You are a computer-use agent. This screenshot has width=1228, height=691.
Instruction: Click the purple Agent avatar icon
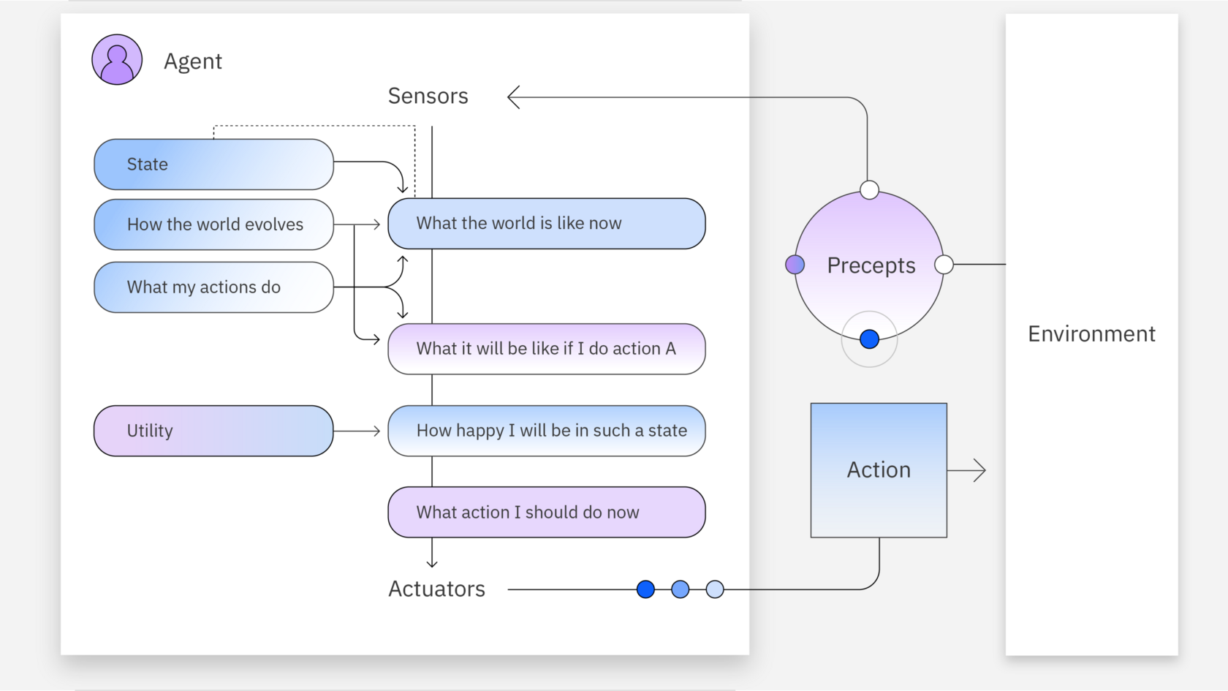pos(117,60)
